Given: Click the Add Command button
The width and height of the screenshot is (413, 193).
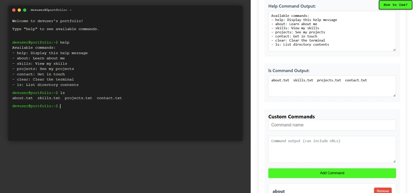Looking at the screenshot, I should pyautogui.click(x=332, y=173).
